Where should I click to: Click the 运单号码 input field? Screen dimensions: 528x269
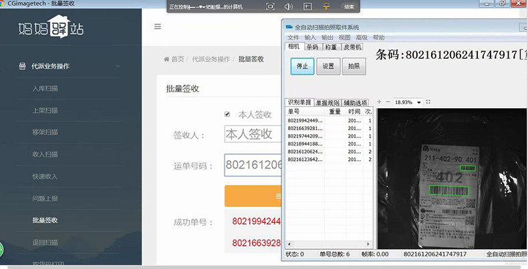tap(253, 165)
